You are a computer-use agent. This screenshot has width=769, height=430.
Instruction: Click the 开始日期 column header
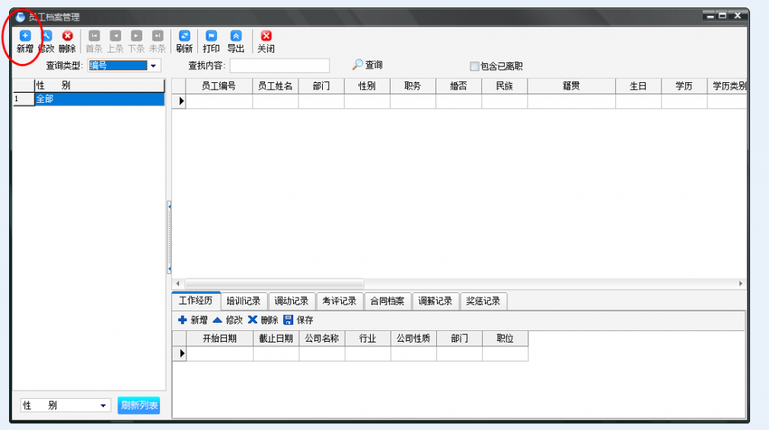click(x=220, y=339)
